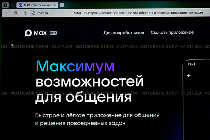Select the MAX – быстрое и легкое tab

point(38,5)
